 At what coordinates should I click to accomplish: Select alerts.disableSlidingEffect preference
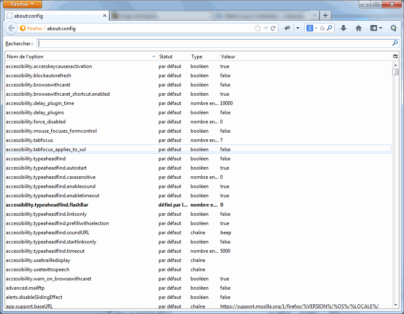point(198,297)
